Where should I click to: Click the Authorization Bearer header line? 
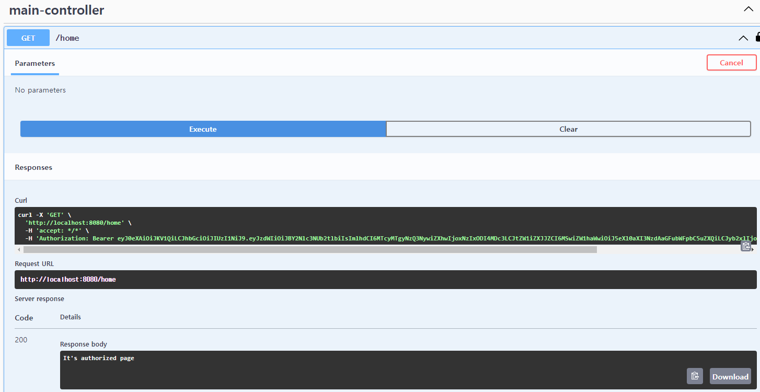pyautogui.click(x=391, y=238)
